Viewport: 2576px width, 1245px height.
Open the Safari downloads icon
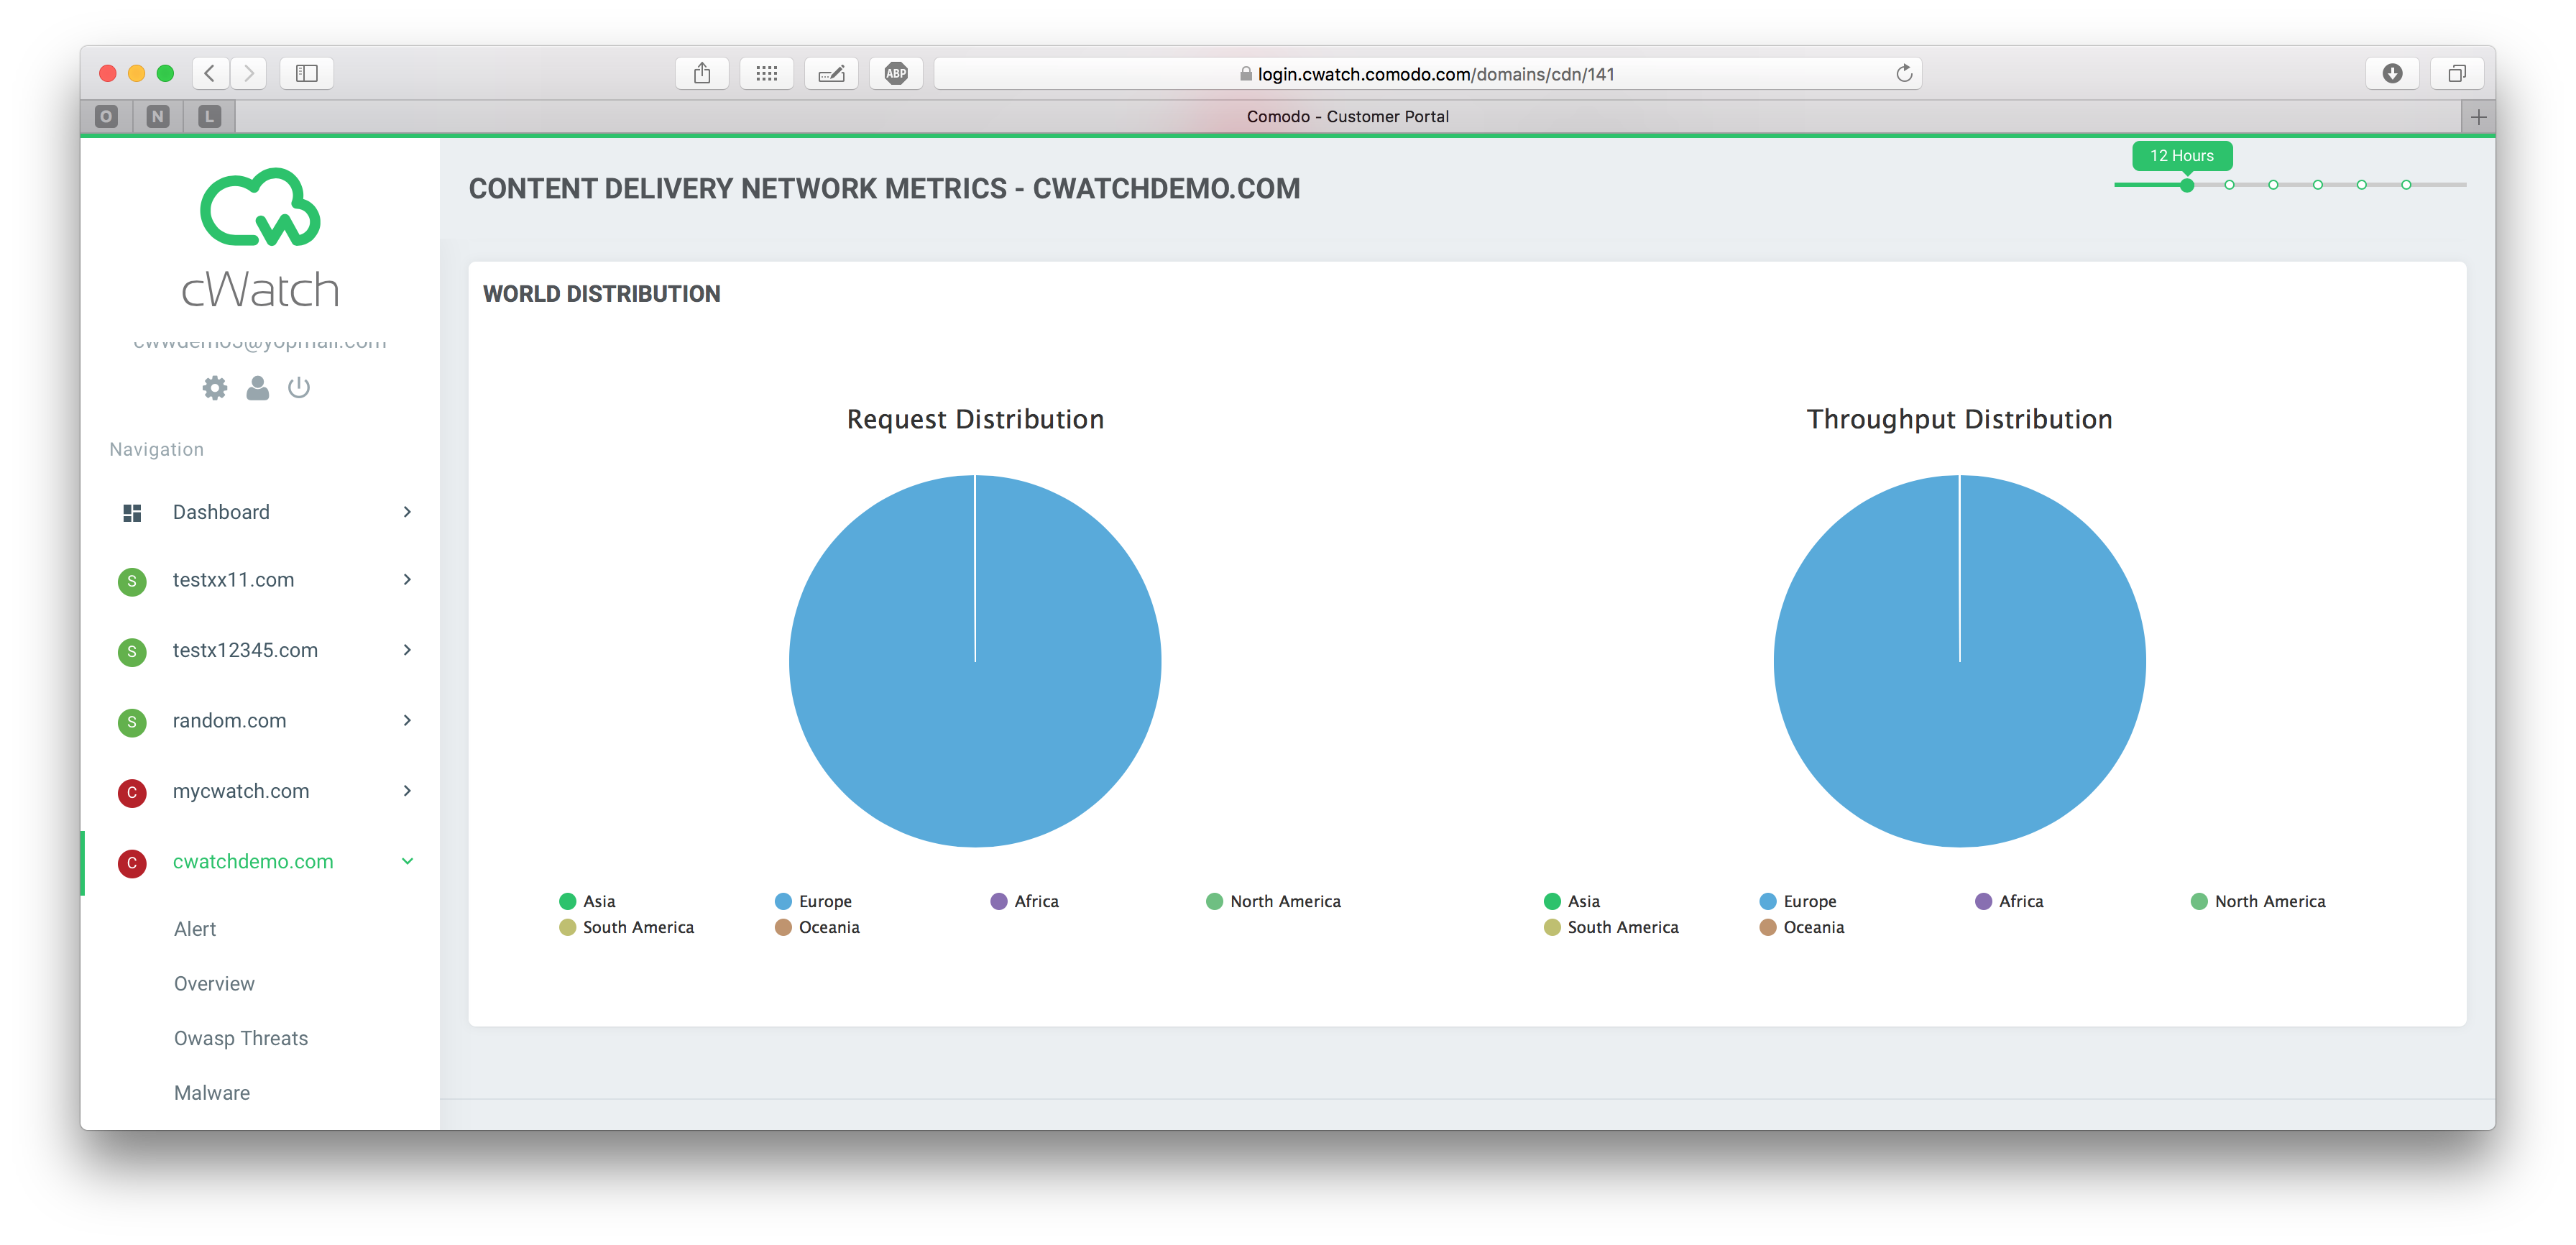click(x=2392, y=73)
